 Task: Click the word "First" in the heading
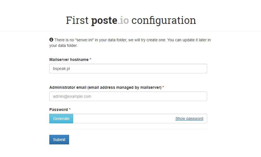coord(77,21)
